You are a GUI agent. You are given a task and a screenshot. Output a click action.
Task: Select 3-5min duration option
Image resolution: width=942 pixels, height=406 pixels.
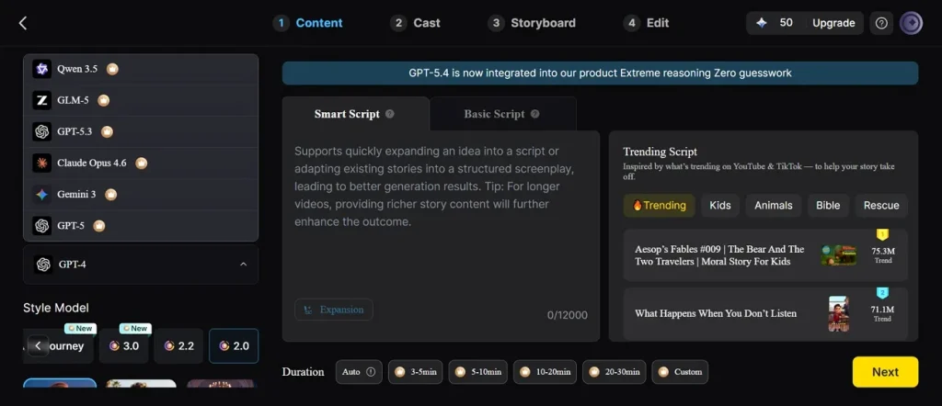pos(415,372)
